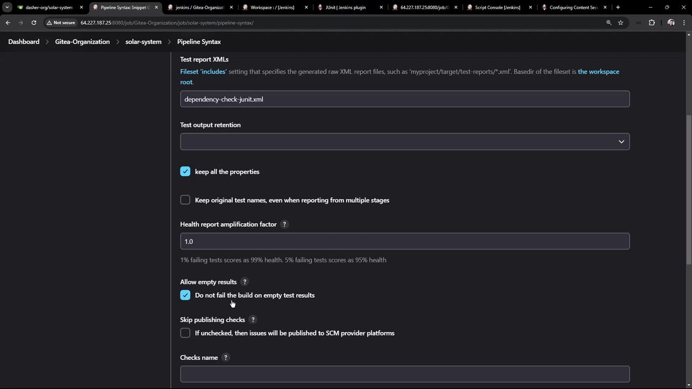
Task: Open the tab search dropdown arrow
Action: 7,8
